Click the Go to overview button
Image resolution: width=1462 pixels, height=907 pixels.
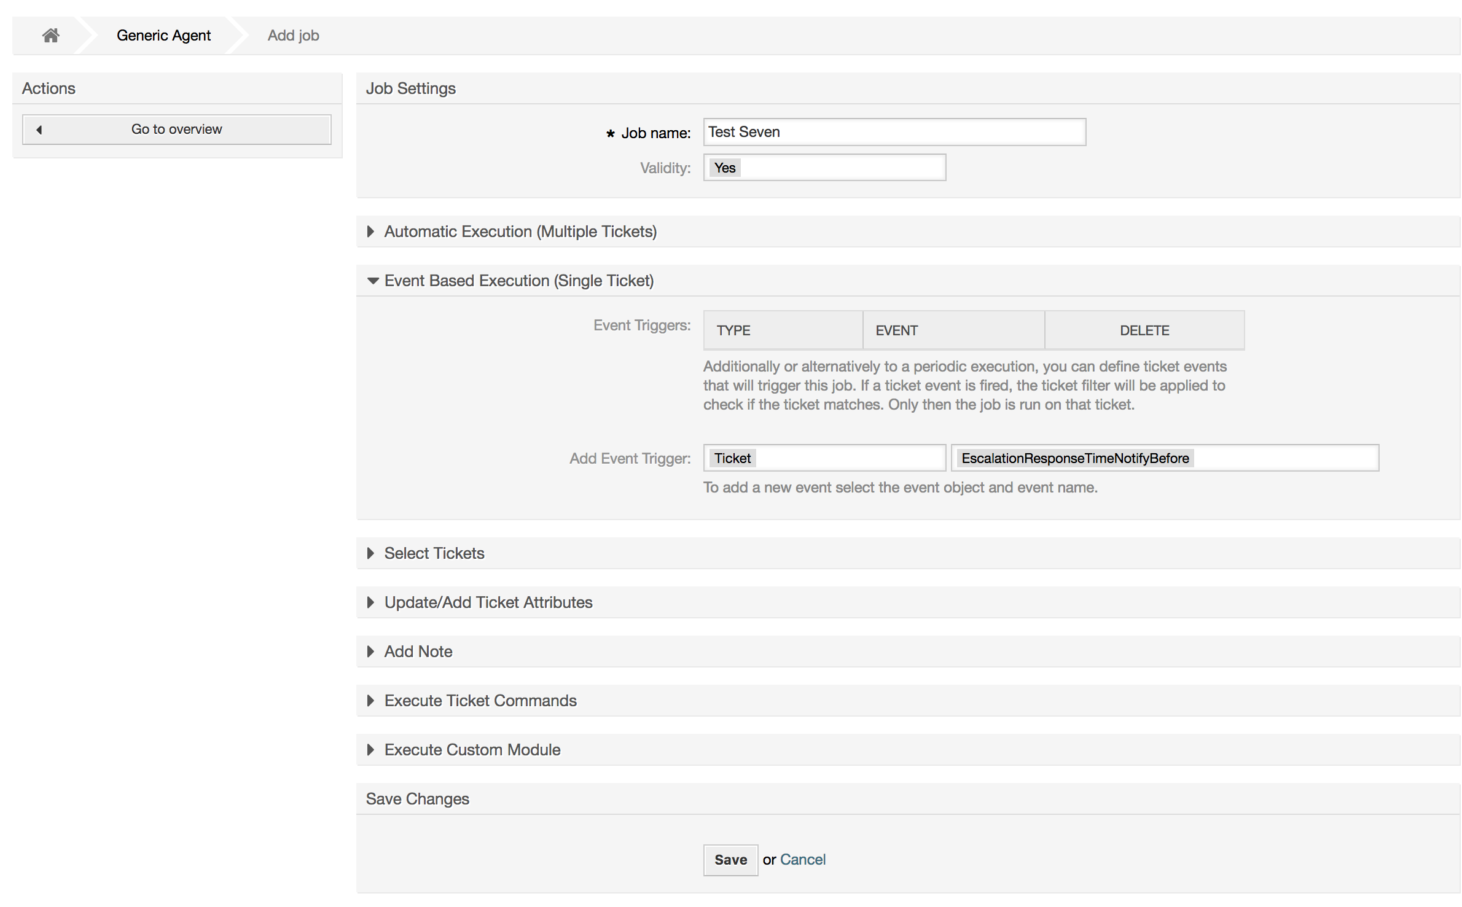point(176,128)
